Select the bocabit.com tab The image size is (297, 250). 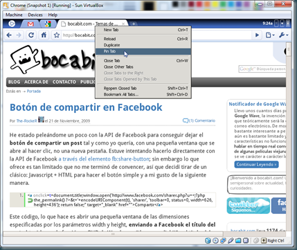click(x=92, y=24)
